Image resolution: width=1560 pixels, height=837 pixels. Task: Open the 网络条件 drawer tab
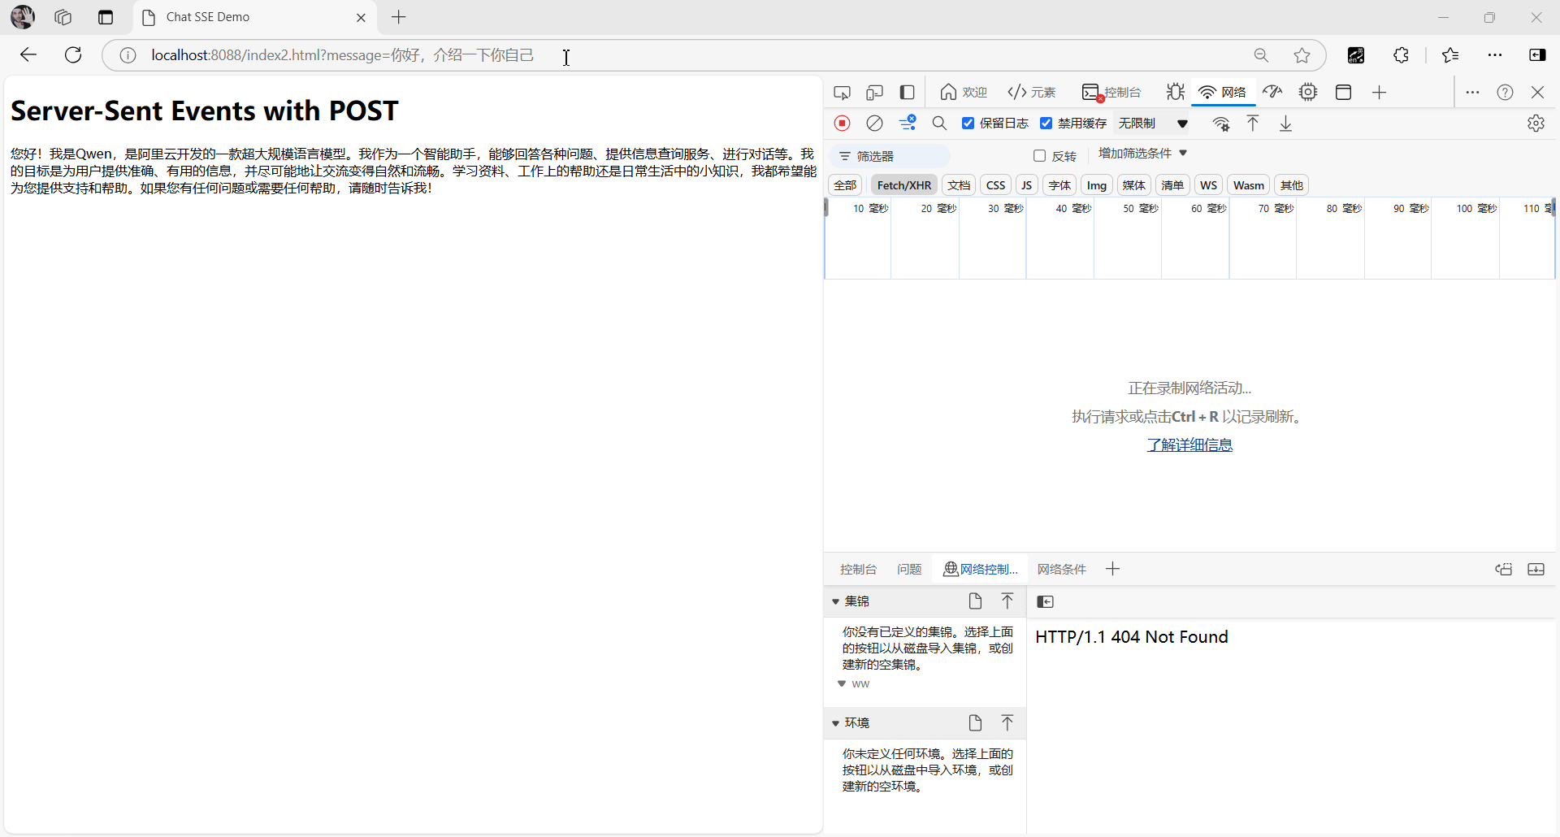(x=1061, y=570)
